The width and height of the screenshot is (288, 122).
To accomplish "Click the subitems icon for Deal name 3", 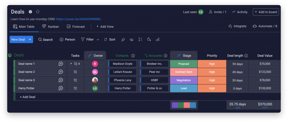I will [x=75, y=80].
